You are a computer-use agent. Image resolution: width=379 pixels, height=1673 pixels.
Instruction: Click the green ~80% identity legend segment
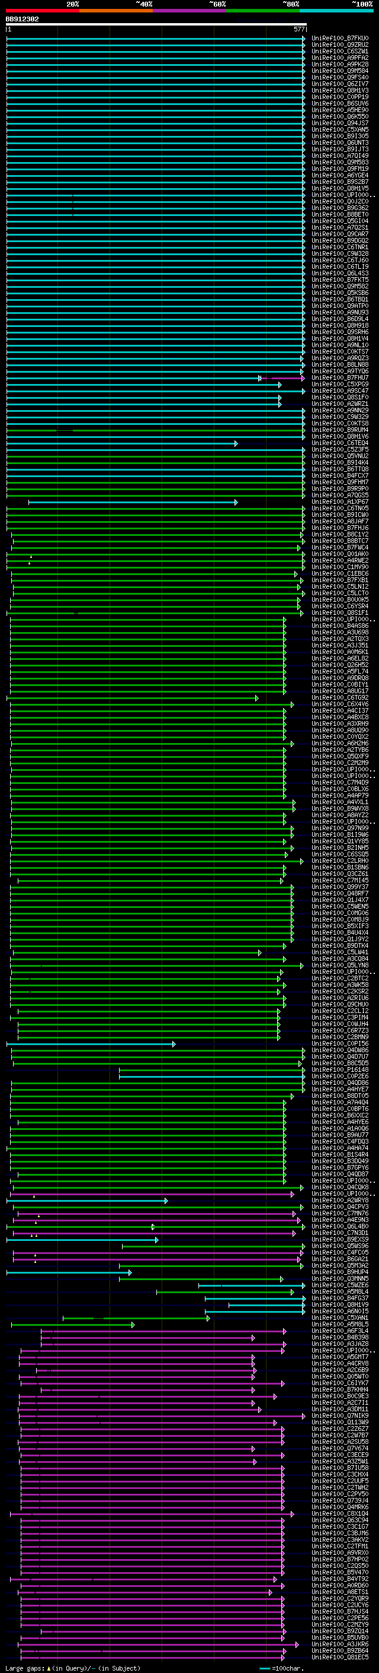tap(263, 11)
